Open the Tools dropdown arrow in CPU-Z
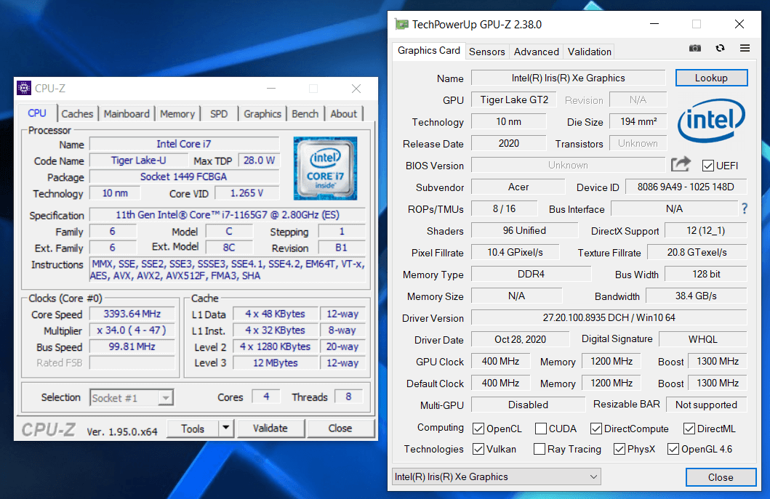The width and height of the screenshot is (770, 499). (x=225, y=429)
